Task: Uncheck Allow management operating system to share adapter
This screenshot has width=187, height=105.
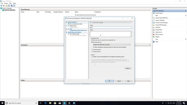Action: (x=93, y=47)
